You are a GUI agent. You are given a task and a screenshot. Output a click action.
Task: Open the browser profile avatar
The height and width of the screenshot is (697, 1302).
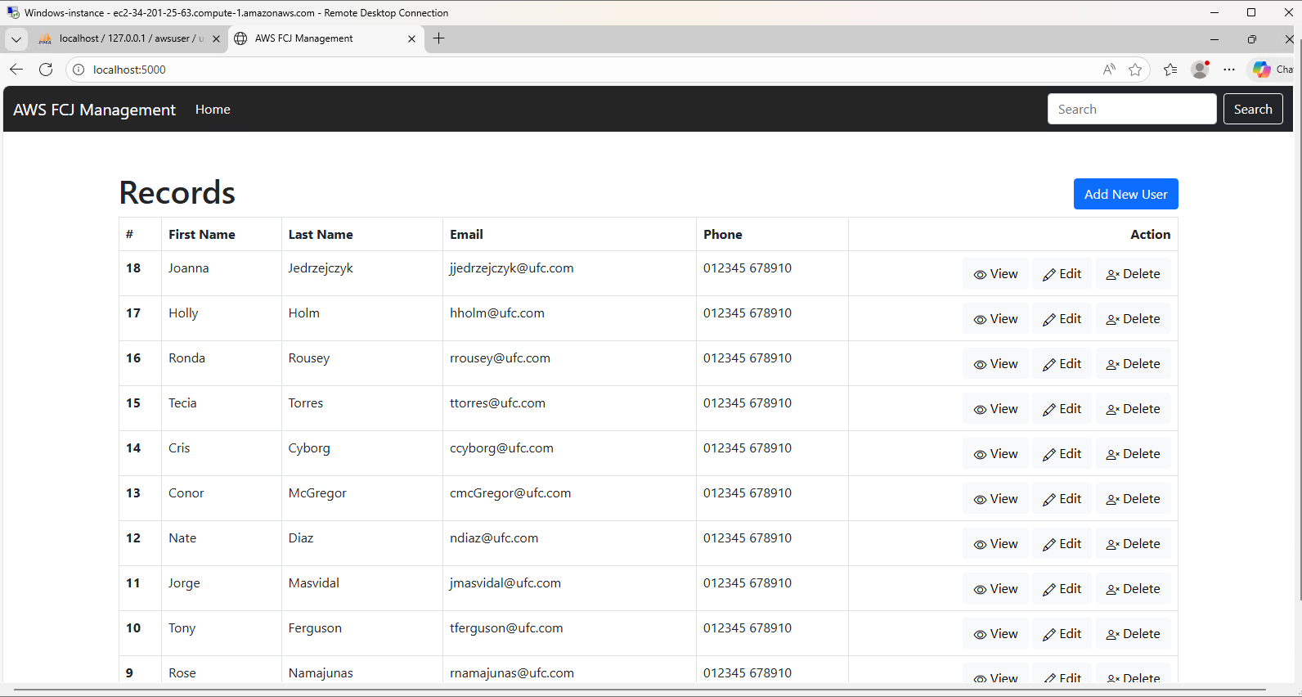click(1200, 70)
